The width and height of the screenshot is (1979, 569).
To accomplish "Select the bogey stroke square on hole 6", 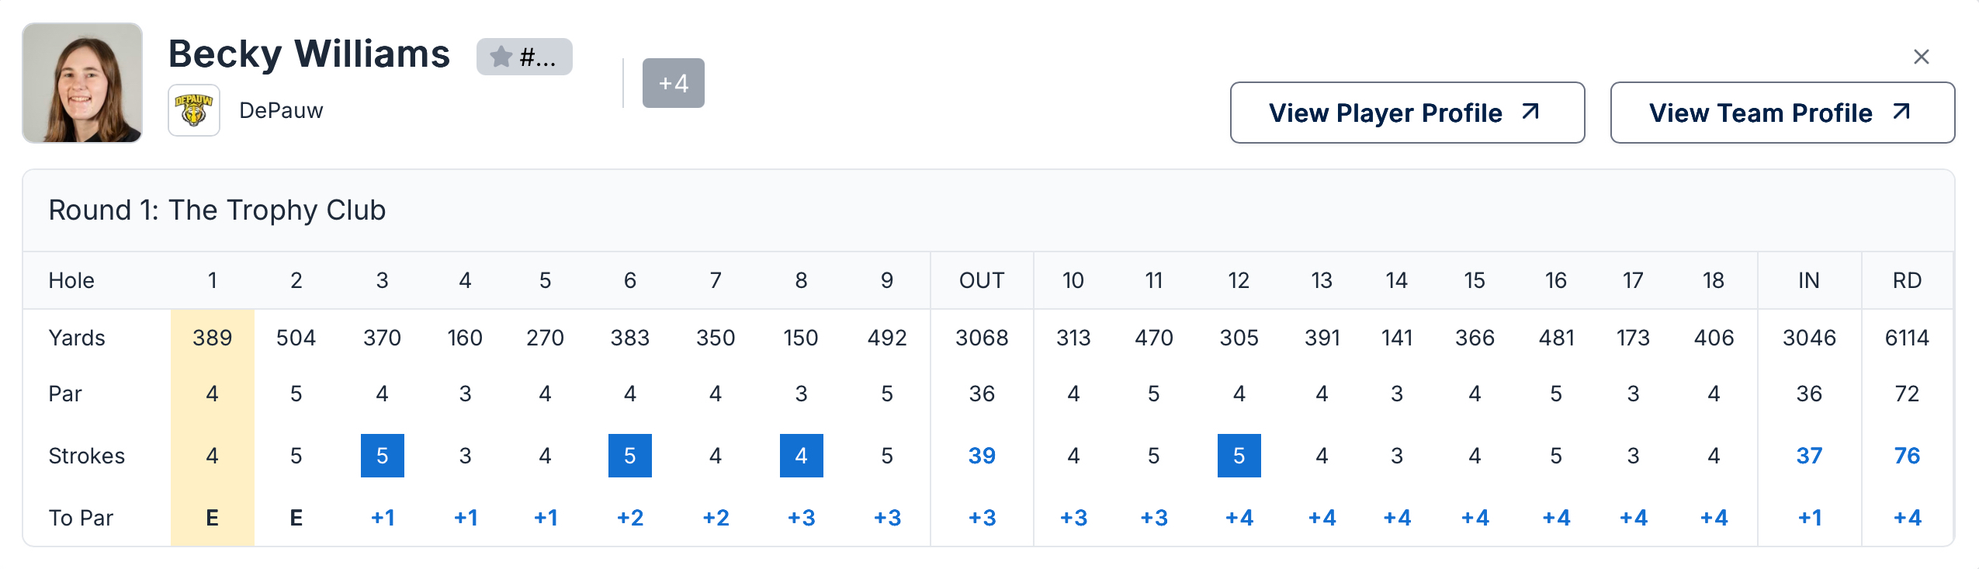I will coord(629,456).
